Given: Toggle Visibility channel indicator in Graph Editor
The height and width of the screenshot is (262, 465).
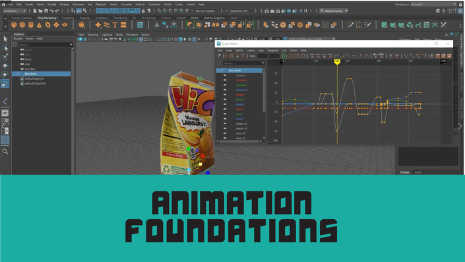Looking at the screenshot, I should pyautogui.click(x=225, y=75).
